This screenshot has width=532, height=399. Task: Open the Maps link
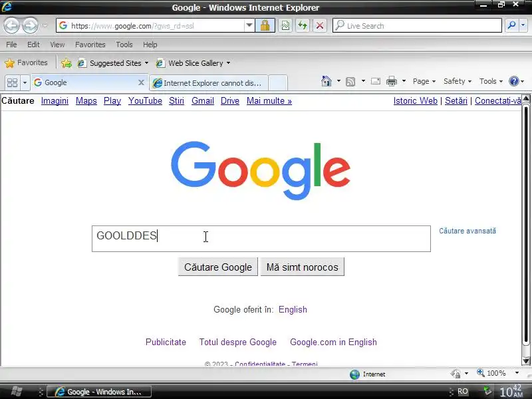click(x=86, y=101)
